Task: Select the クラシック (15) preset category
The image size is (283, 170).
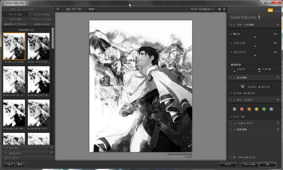Action: pyautogui.click(x=41, y=14)
